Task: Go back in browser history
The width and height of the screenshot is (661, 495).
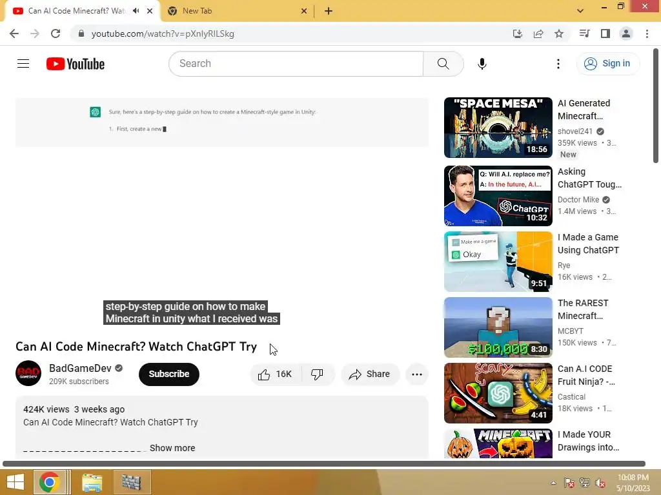Action: (14, 34)
